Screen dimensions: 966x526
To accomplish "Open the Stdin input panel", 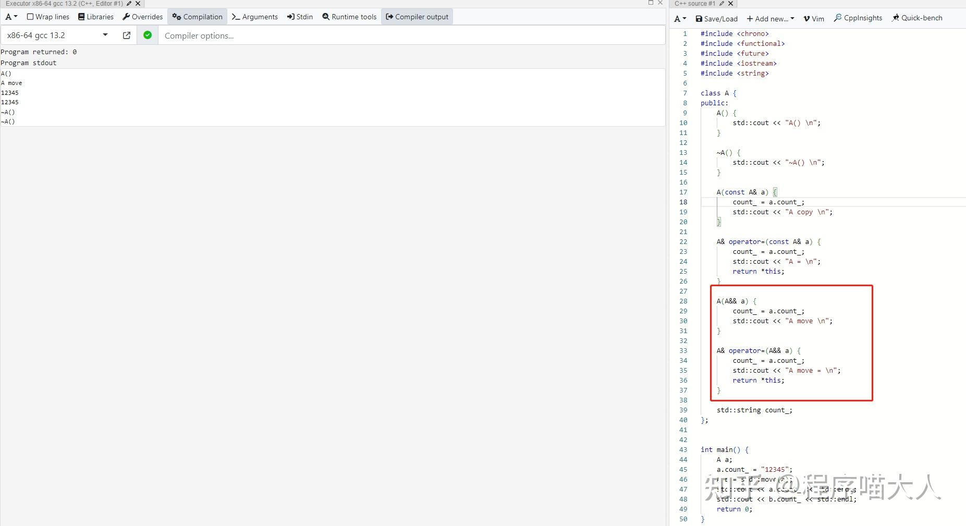I will click(x=300, y=16).
